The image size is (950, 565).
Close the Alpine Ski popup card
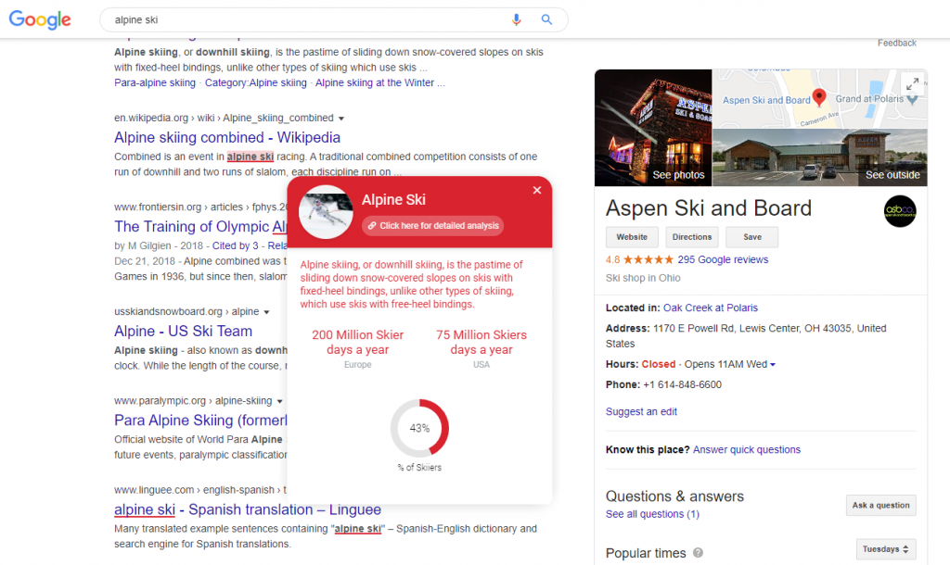point(537,190)
